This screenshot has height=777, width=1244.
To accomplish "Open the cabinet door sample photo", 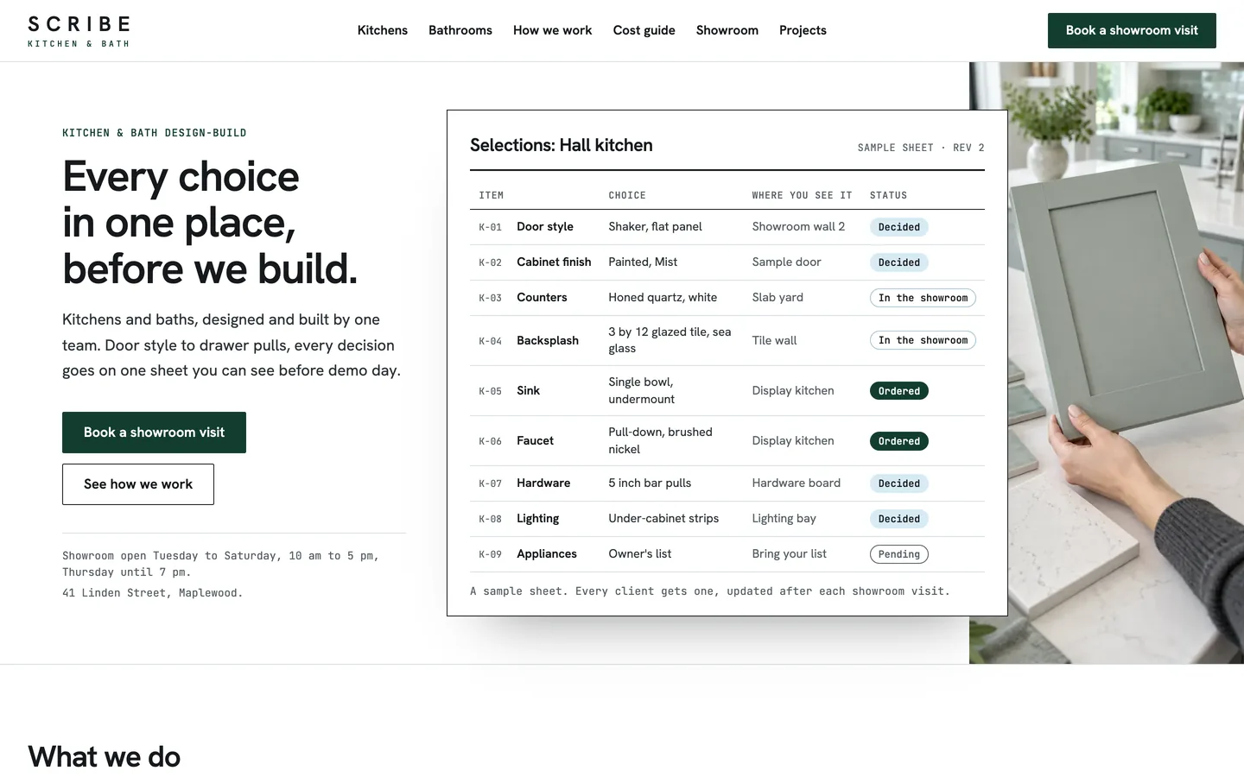I will pyautogui.click(x=1126, y=363).
